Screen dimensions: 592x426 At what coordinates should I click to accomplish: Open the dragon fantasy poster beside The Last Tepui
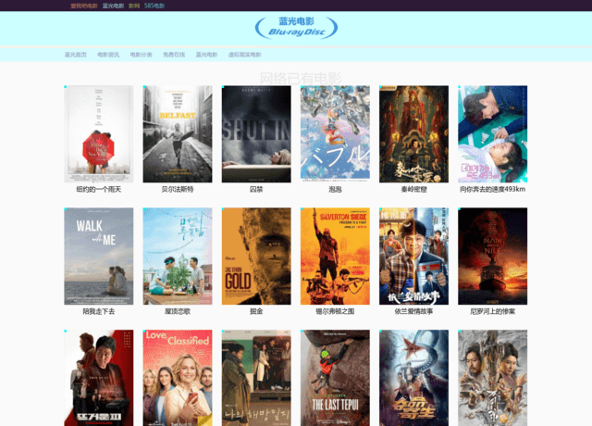click(413, 378)
